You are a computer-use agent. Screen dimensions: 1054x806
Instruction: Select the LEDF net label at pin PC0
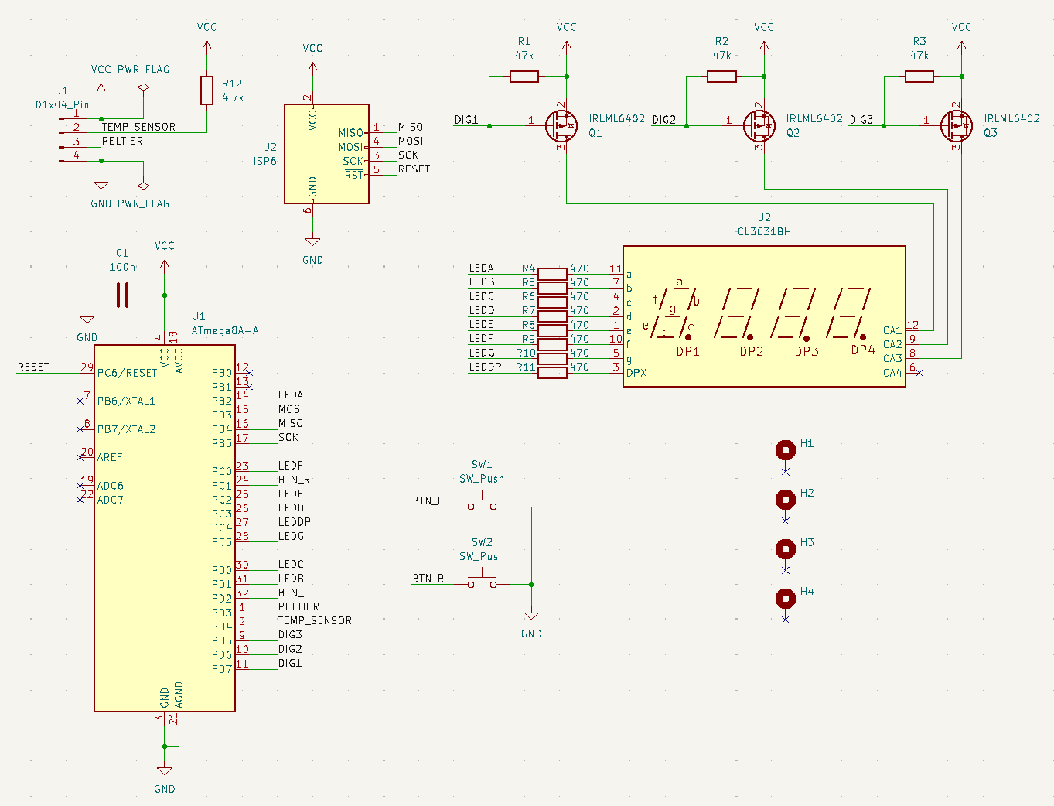click(291, 466)
